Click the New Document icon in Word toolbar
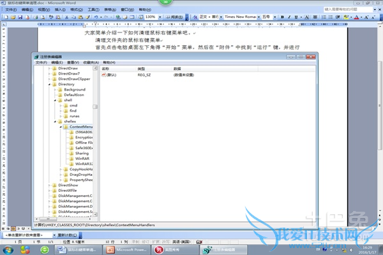Image resolution: width=383 pixels, height=255 pixels. pos(6,17)
